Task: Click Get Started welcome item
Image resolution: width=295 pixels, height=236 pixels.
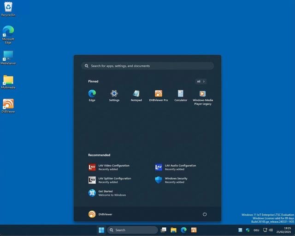Action: click(107, 193)
